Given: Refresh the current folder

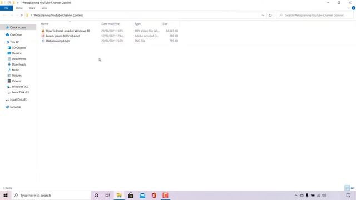Looking at the screenshot, I should 270,16.
